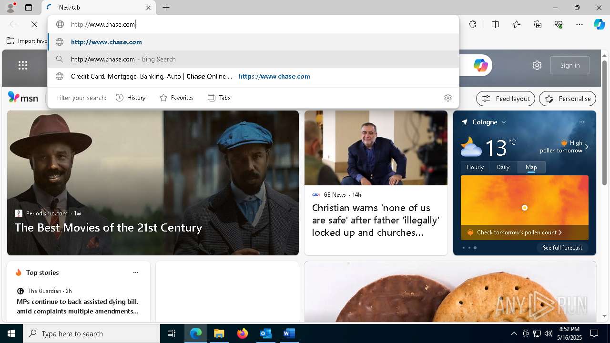Open the network status tray icon
Image resolution: width=610 pixels, height=343 pixels.
(x=537, y=333)
